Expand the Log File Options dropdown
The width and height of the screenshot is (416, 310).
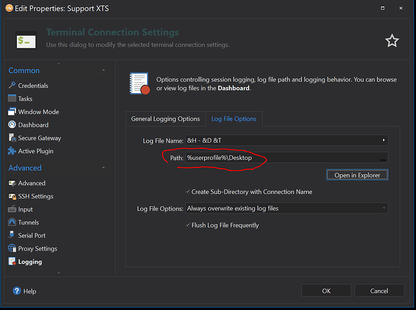(x=384, y=208)
